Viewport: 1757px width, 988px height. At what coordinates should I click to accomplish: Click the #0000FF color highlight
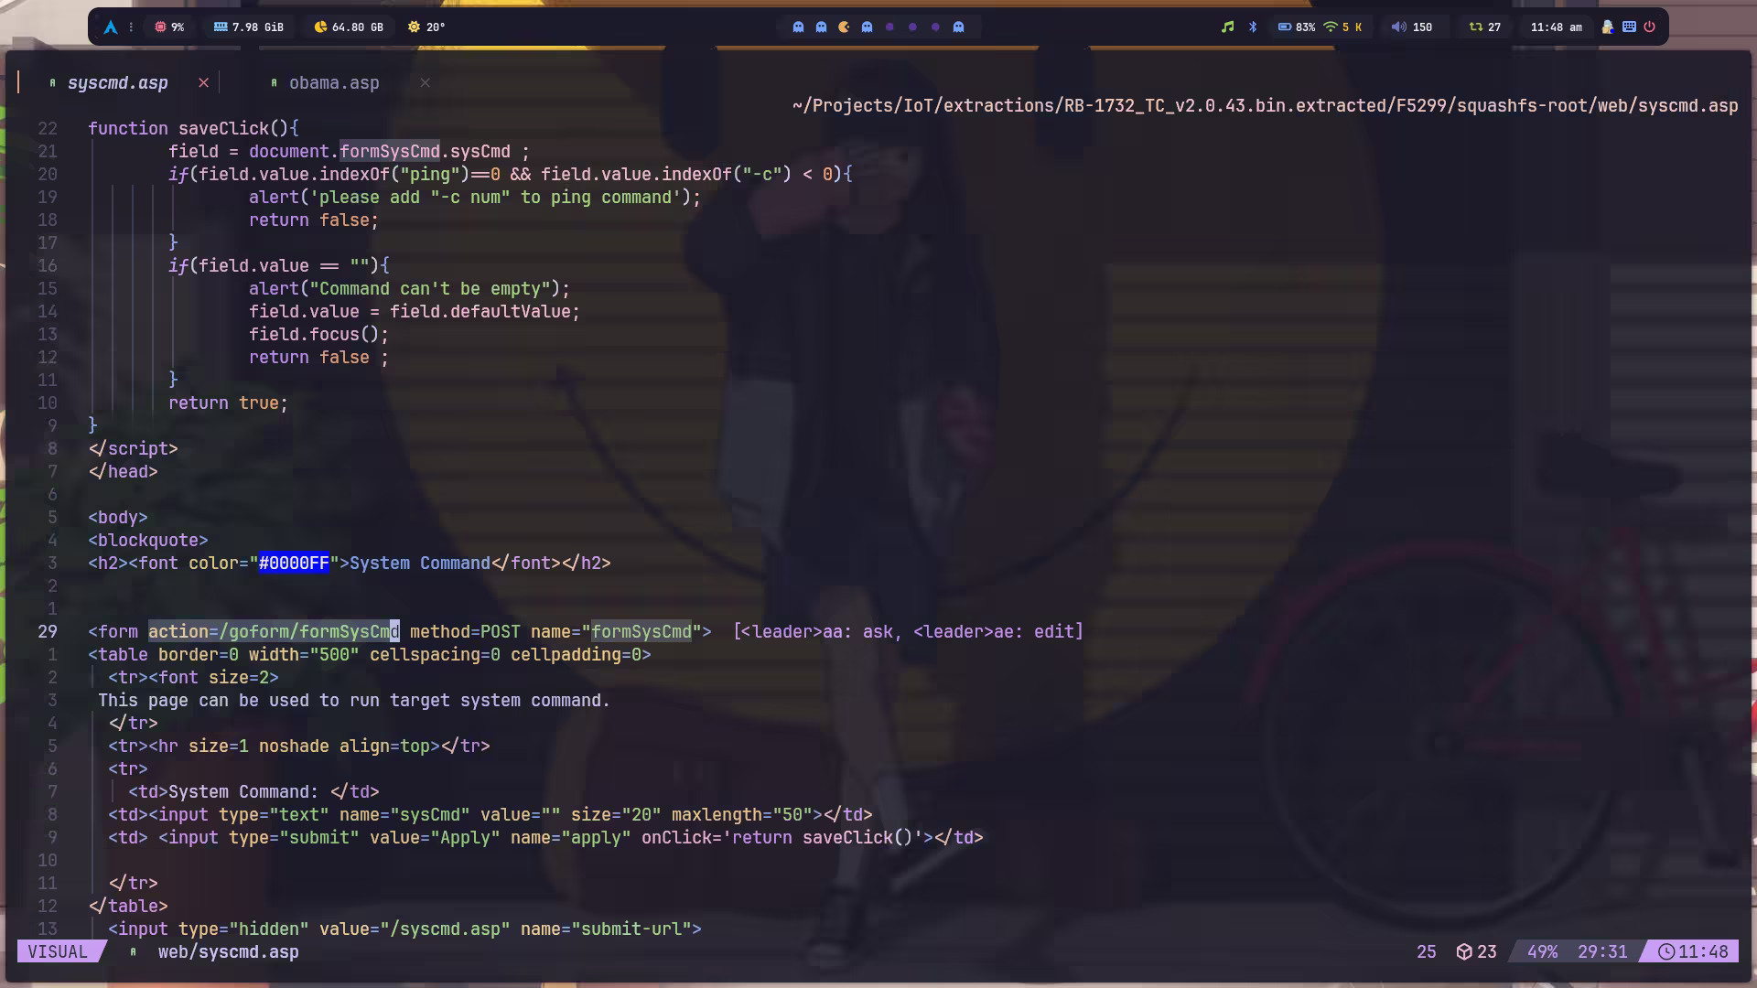(x=293, y=564)
